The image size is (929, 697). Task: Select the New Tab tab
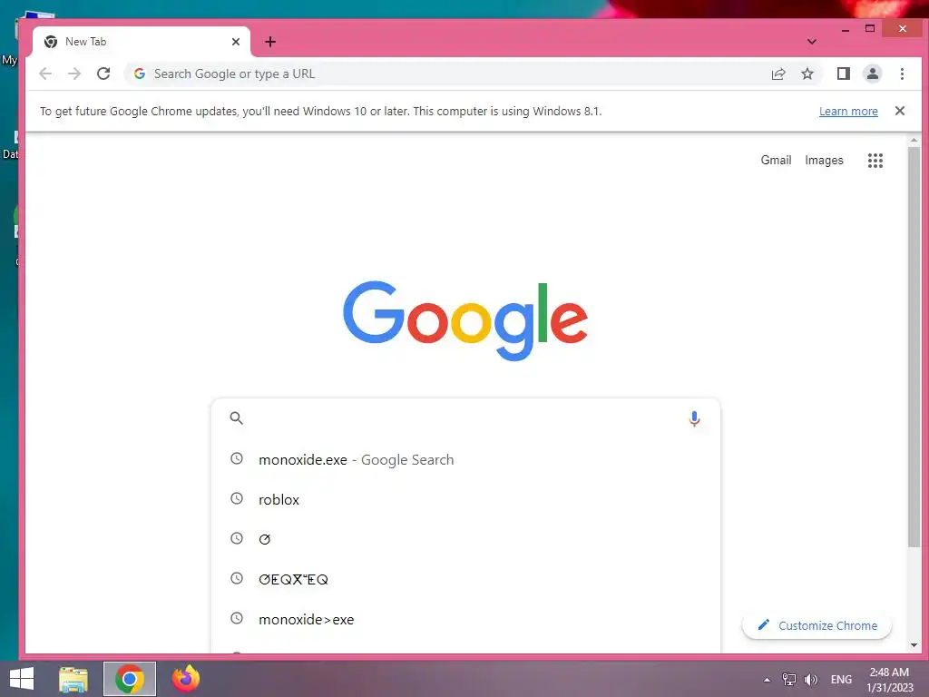[141, 42]
